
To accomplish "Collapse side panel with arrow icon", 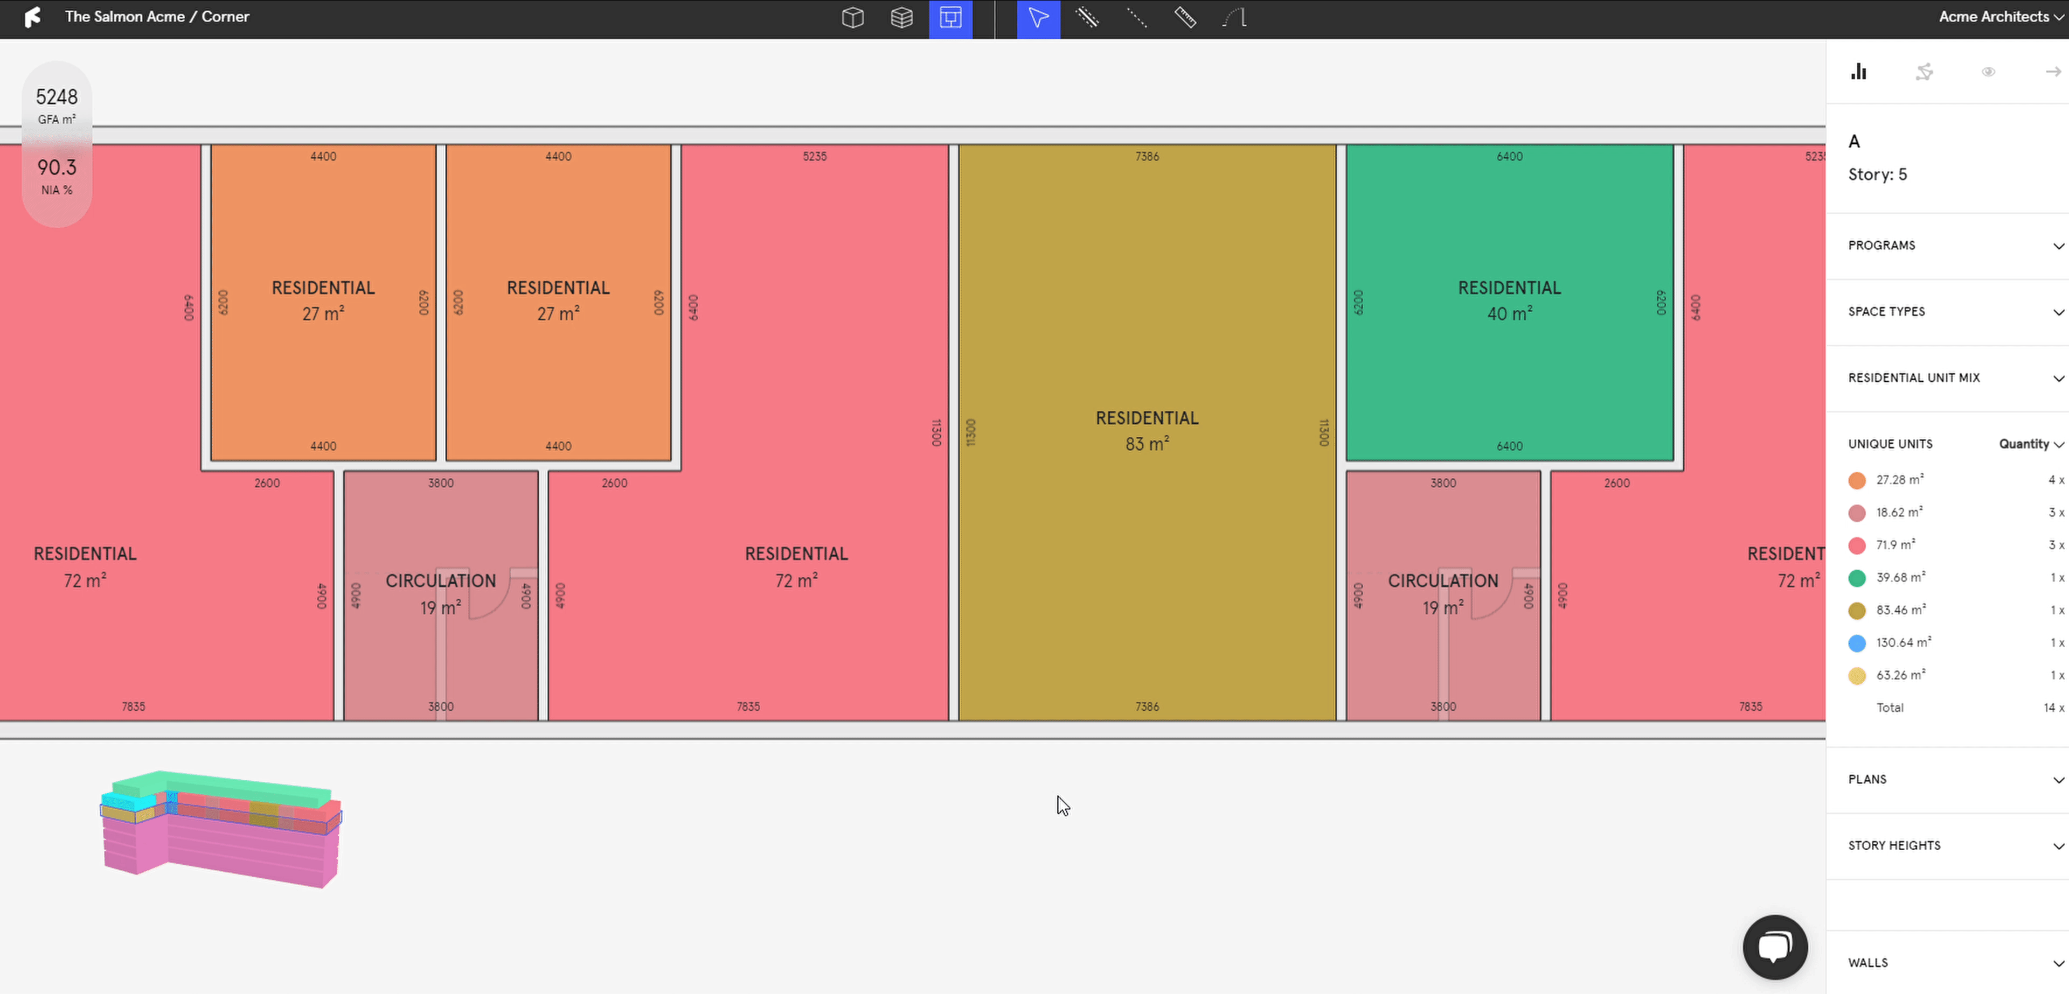I will tap(2052, 72).
